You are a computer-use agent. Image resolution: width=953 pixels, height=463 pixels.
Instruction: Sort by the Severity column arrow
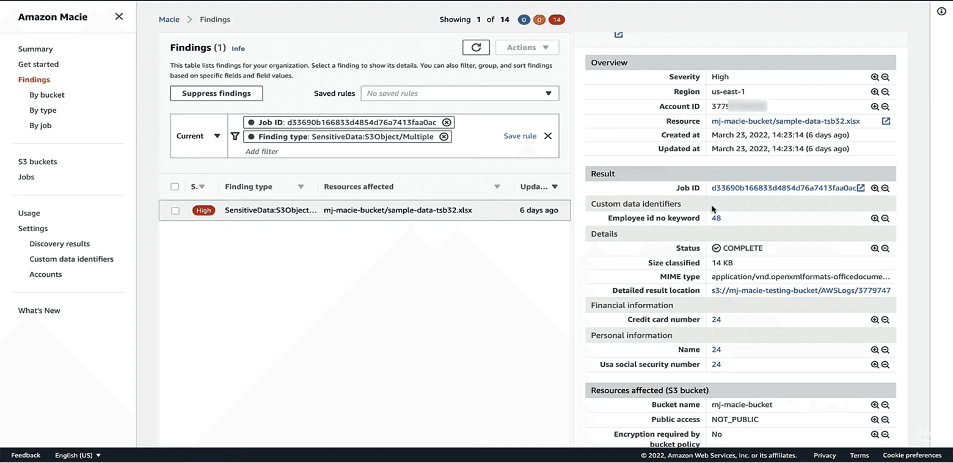202,187
